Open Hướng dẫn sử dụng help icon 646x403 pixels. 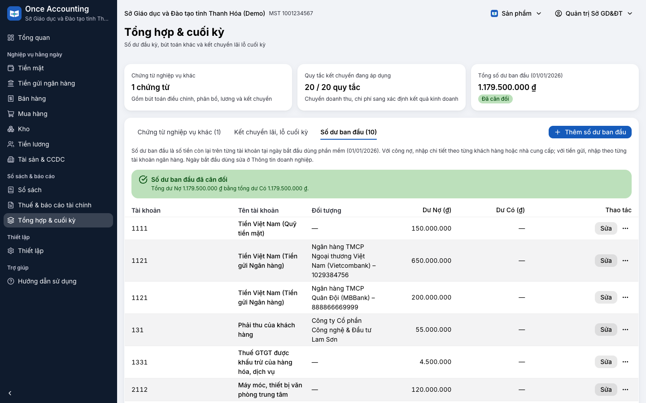(11, 281)
